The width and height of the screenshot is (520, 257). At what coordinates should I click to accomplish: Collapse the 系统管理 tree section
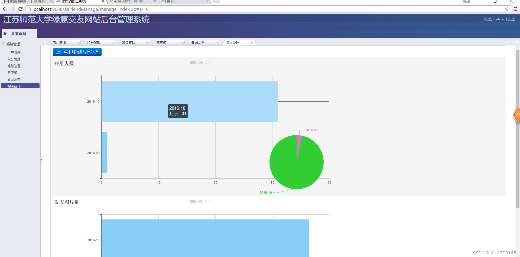pos(4,44)
